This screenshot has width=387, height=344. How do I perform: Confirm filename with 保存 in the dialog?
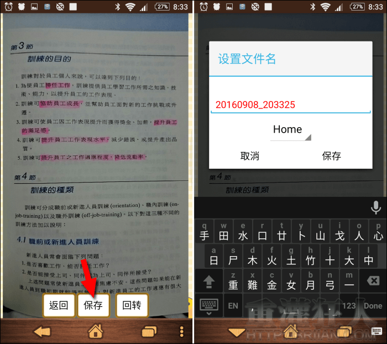point(331,156)
